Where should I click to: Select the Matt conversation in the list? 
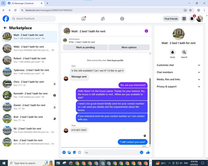pyautogui.click(x=29, y=37)
